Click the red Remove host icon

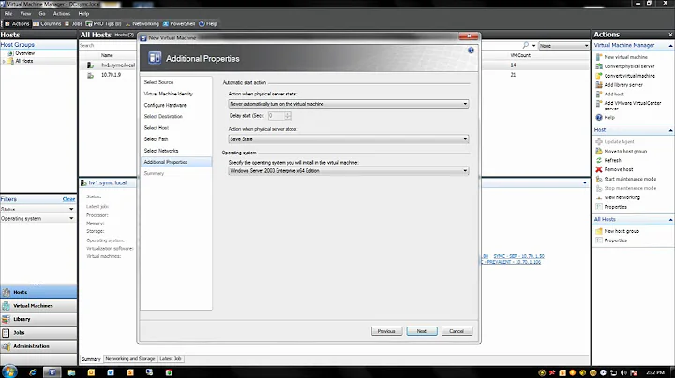(x=599, y=169)
